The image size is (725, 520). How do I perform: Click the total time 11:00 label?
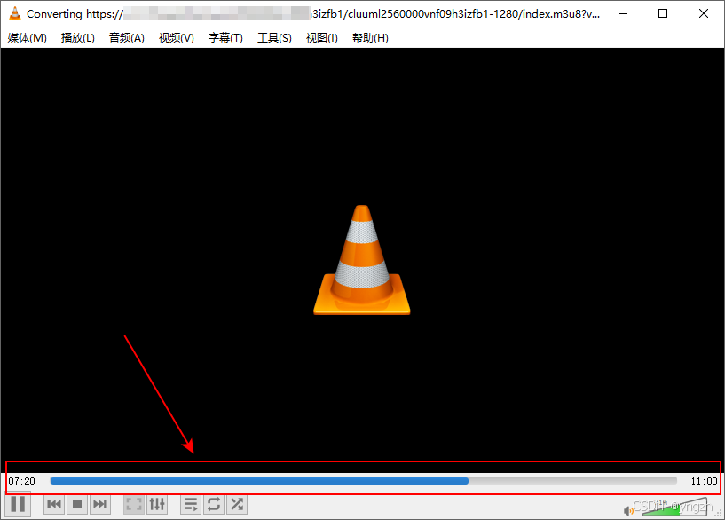click(x=704, y=481)
